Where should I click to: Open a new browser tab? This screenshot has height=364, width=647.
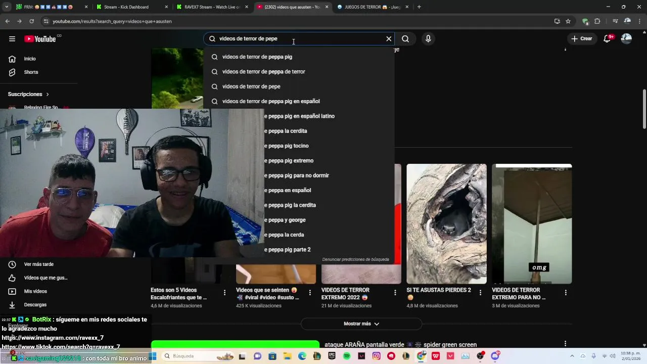[x=419, y=7]
